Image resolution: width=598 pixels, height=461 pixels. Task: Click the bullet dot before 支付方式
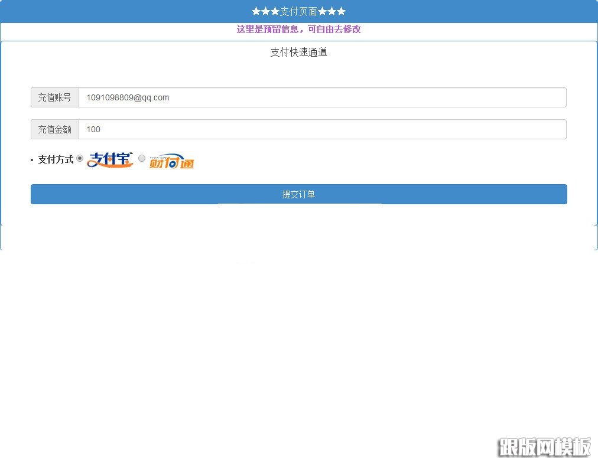click(31, 160)
